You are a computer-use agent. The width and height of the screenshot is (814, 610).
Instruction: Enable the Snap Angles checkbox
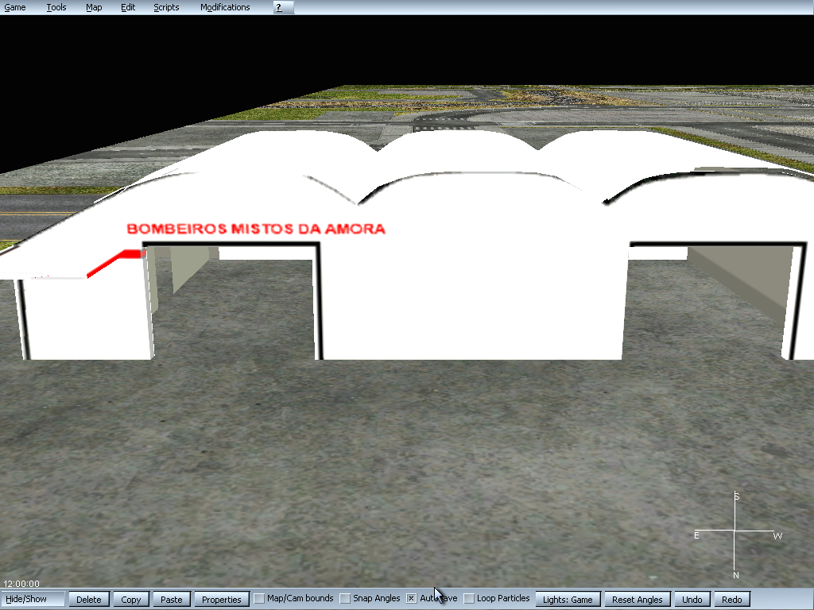coord(345,599)
